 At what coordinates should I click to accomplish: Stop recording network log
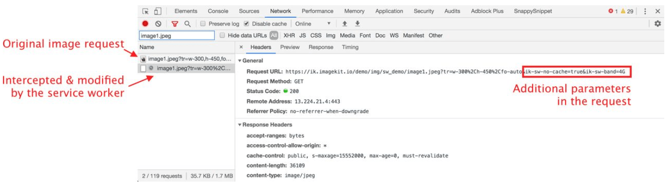pos(146,24)
